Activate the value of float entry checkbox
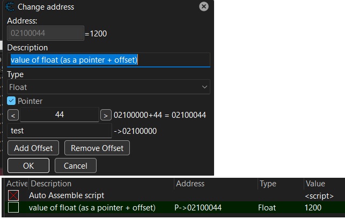This screenshot has width=345, height=219. click(x=13, y=207)
